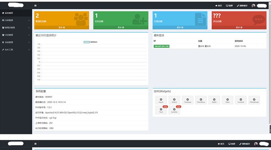Open the 系统管理 sidebar menu
Screen dimensions: 271x150
pyautogui.click(x=16, y=42)
